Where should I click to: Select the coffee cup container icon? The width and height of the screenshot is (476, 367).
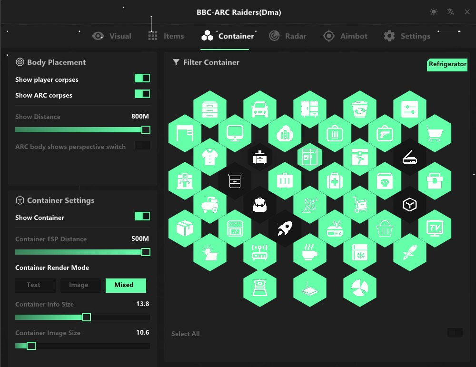click(x=310, y=252)
